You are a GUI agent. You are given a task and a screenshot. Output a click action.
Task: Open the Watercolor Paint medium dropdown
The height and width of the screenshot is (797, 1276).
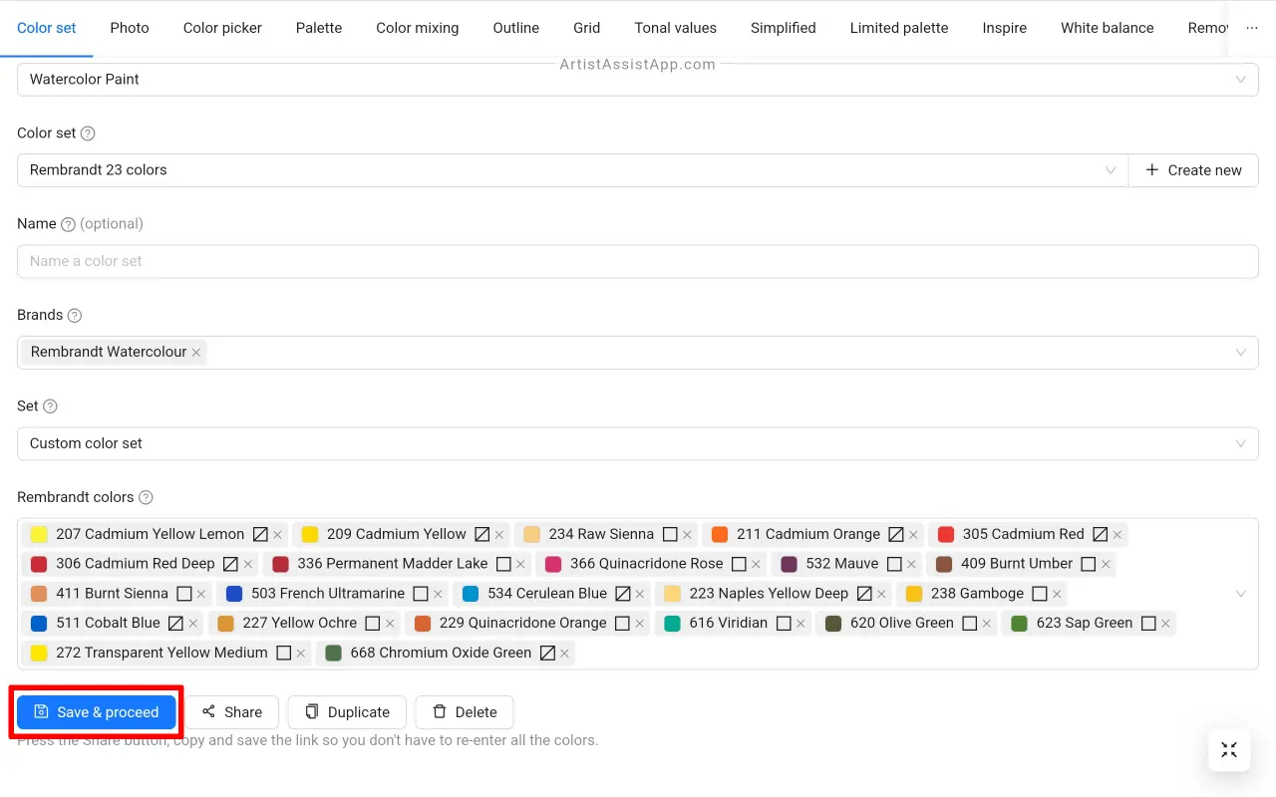pyautogui.click(x=638, y=80)
